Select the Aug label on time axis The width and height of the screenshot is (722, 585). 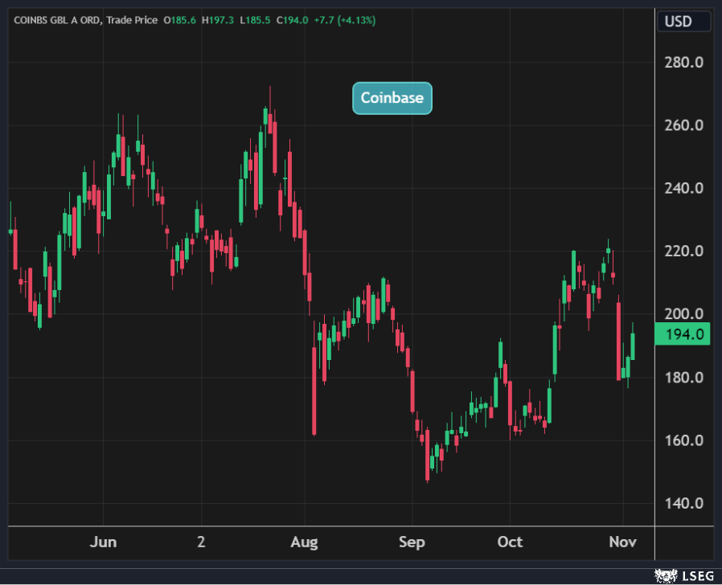[306, 542]
